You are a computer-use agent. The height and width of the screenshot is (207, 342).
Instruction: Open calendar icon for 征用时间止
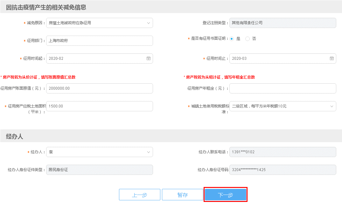tap(332, 59)
